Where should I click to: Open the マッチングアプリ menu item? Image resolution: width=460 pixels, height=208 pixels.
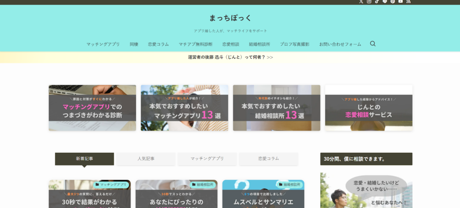[103, 44]
